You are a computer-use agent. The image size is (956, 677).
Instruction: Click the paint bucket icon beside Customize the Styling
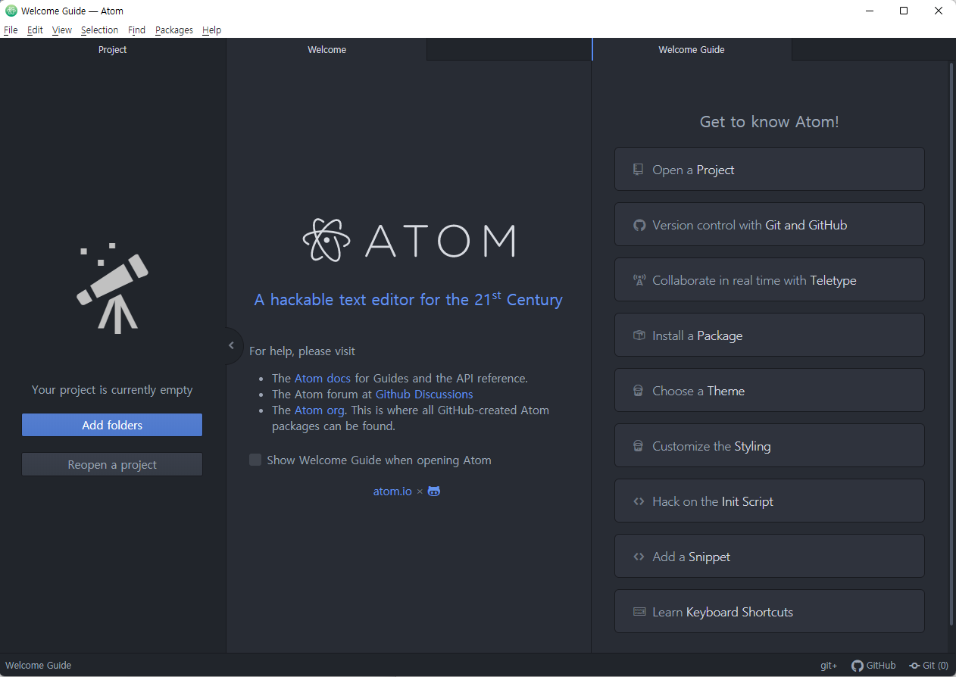(639, 446)
